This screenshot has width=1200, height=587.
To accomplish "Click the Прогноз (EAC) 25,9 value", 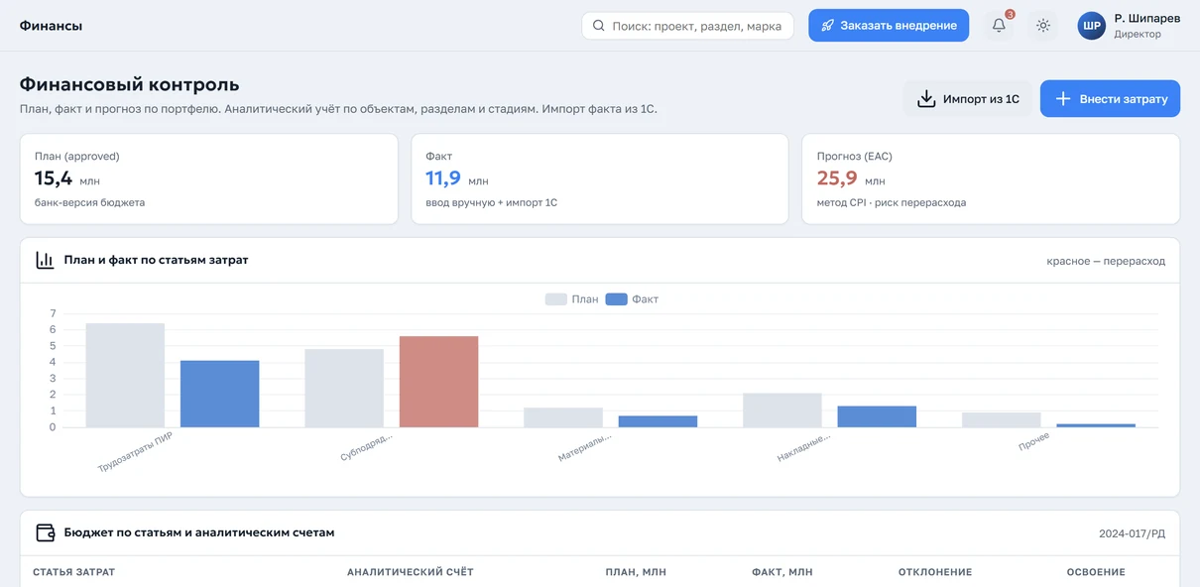I will pyautogui.click(x=837, y=178).
